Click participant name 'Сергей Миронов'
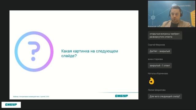Screen dimensions: 196x110 coord(156,45)
